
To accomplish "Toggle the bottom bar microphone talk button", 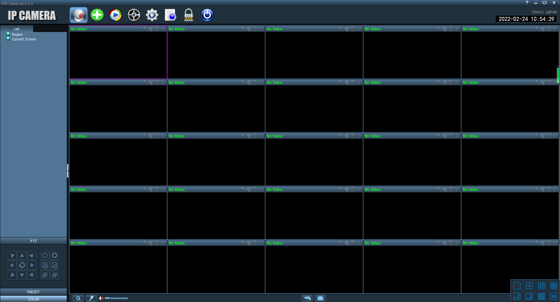I will click(91, 298).
